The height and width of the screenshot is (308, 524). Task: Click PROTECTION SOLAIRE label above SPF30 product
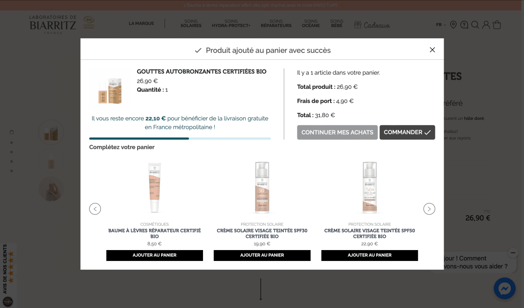262,224
